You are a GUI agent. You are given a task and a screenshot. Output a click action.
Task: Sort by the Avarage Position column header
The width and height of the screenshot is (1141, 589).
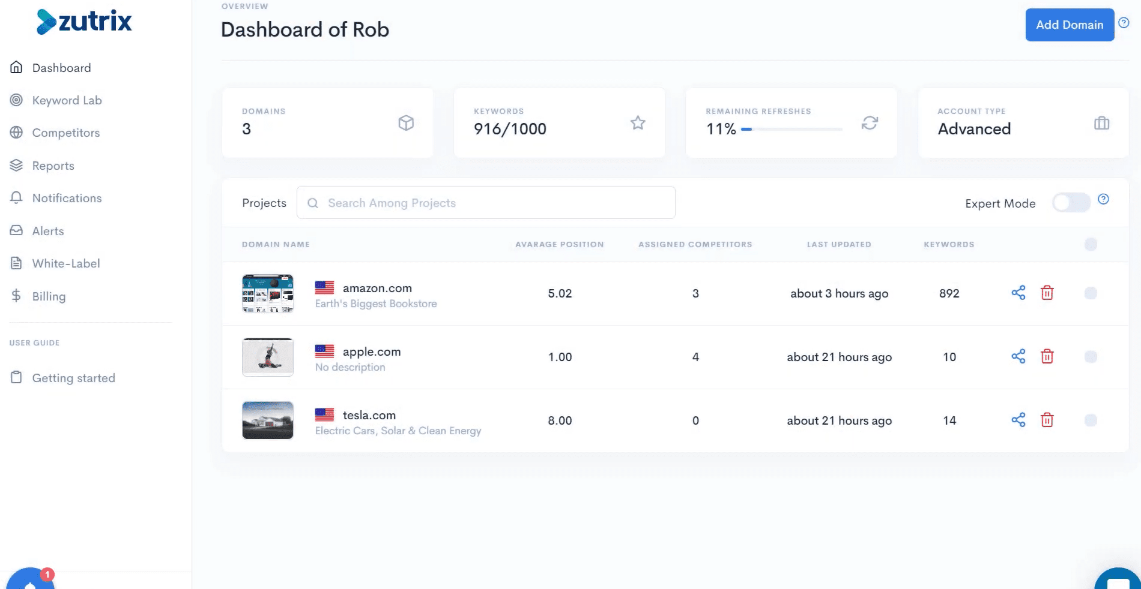(x=560, y=244)
